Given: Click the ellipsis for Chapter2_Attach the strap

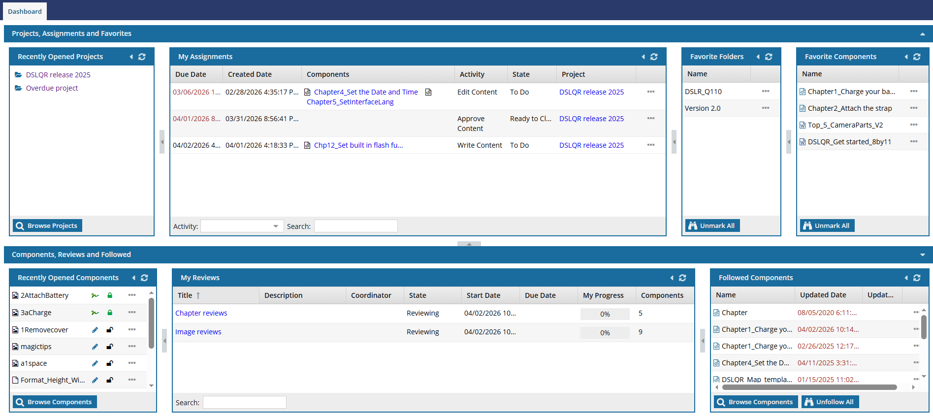Looking at the screenshot, I should coord(913,108).
